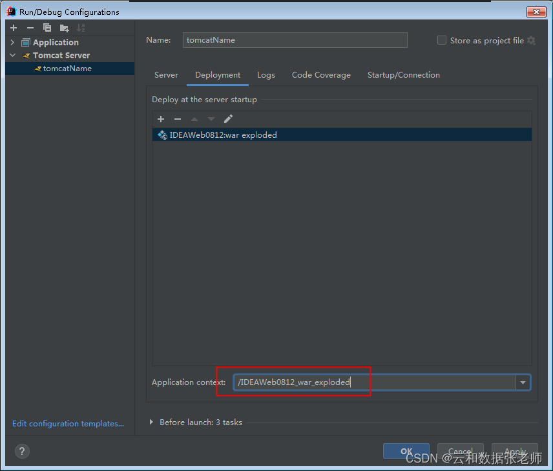Switch to the Server tab

pyautogui.click(x=166, y=75)
